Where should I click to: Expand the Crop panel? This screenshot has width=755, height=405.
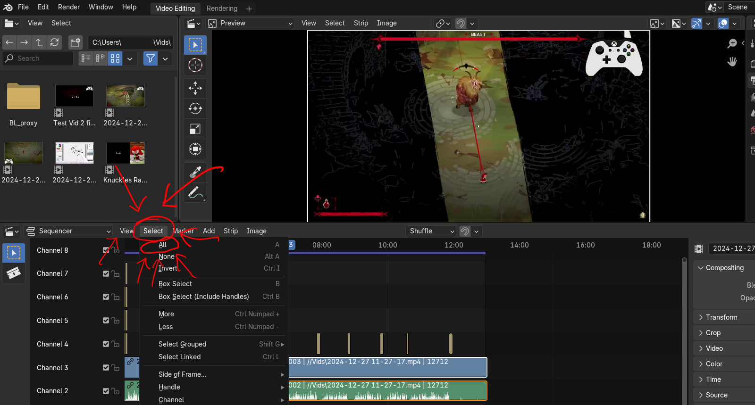[724, 333]
